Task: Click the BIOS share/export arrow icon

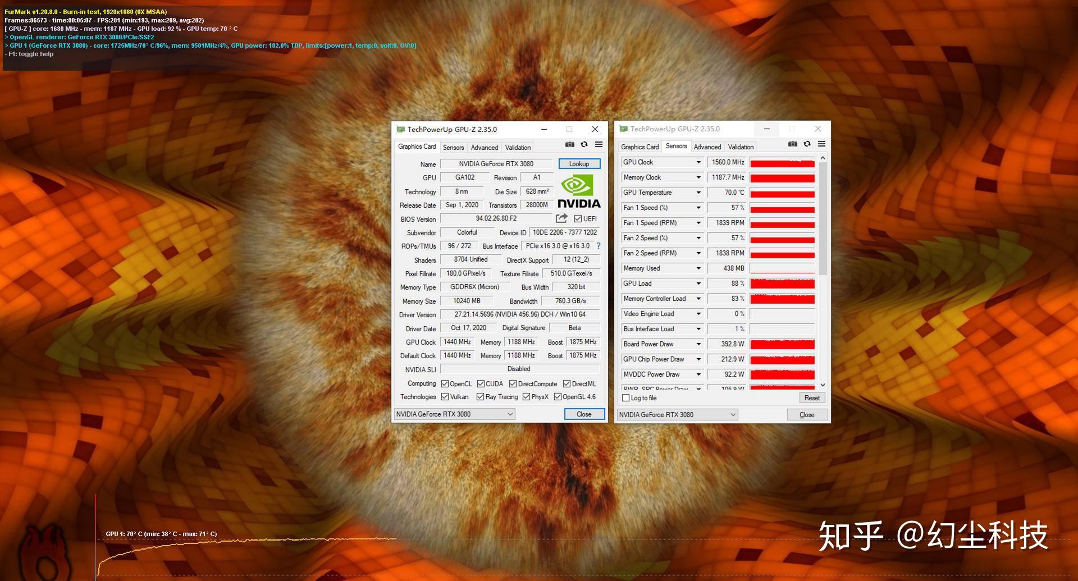Action: (561, 218)
